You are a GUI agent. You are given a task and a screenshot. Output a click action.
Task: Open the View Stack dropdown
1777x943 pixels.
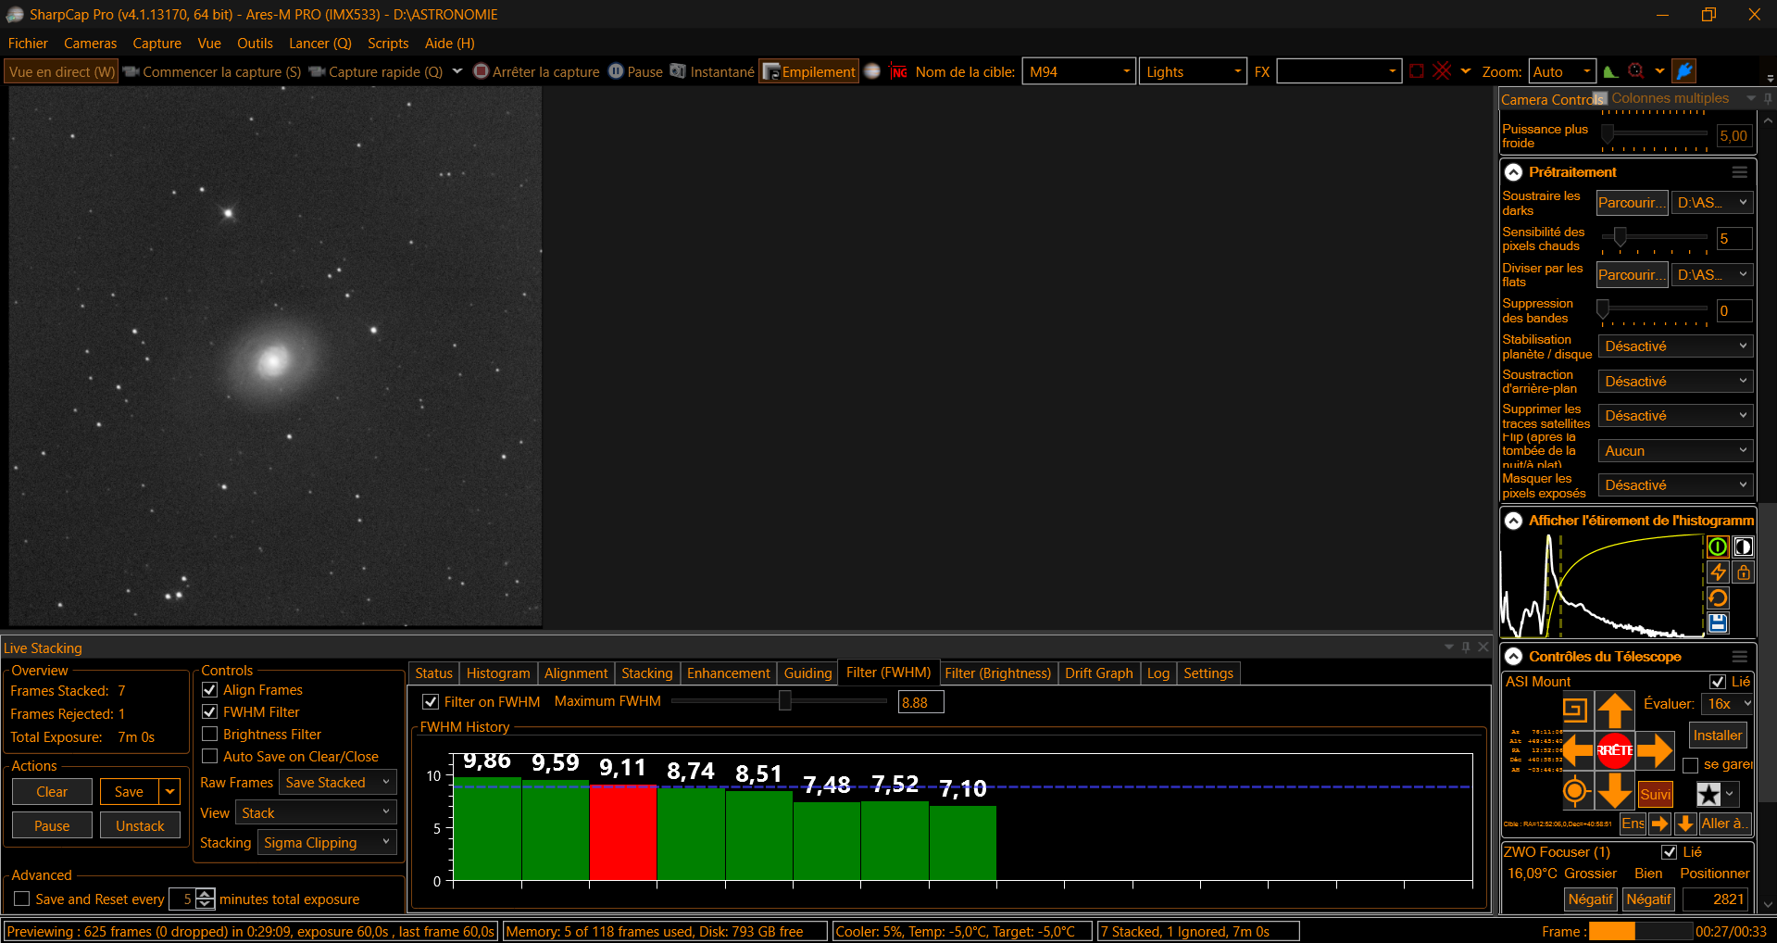click(x=316, y=813)
